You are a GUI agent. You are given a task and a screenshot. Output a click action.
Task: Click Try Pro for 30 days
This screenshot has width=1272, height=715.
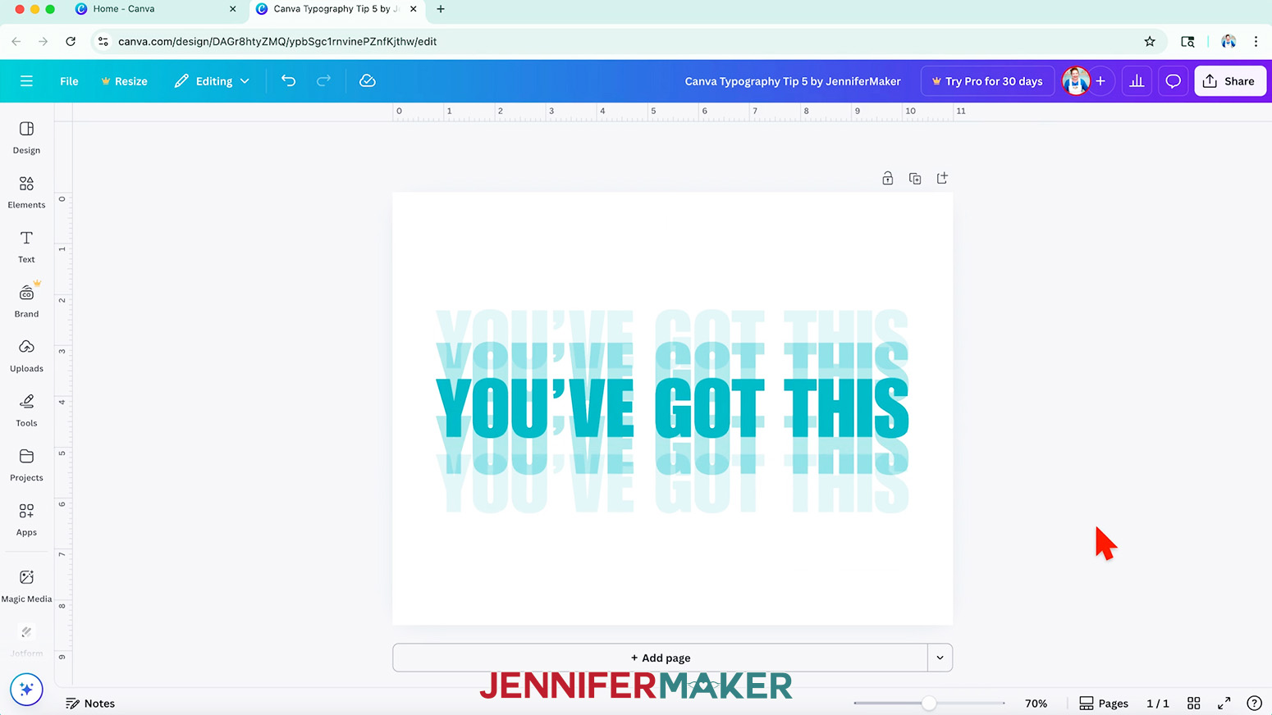tap(987, 81)
